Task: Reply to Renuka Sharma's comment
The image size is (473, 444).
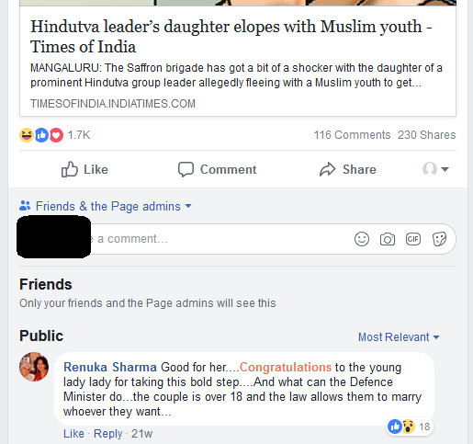Action: tap(107, 434)
